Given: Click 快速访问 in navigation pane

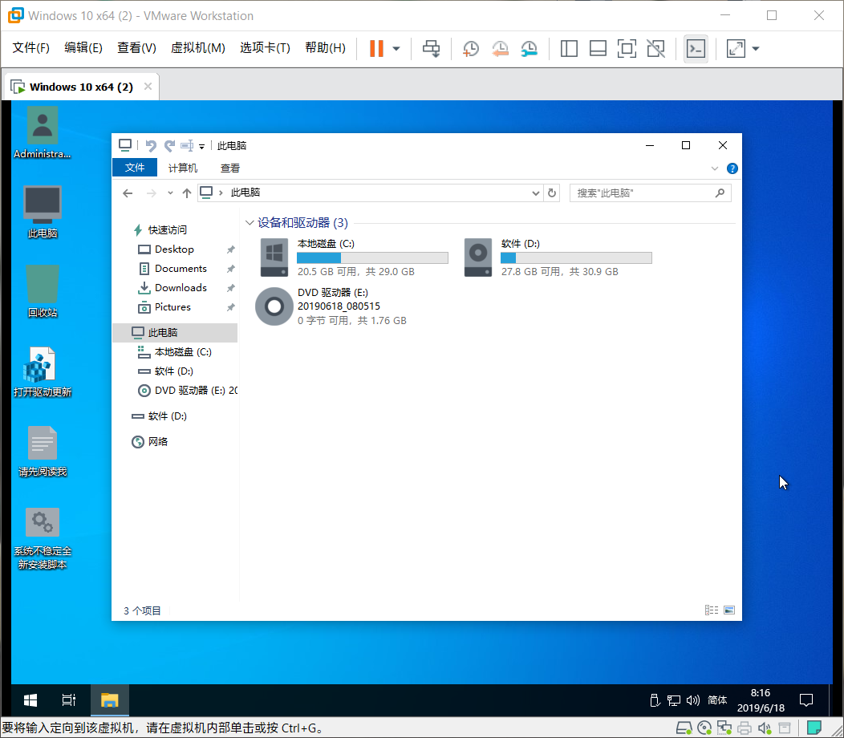Looking at the screenshot, I should (168, 230).
